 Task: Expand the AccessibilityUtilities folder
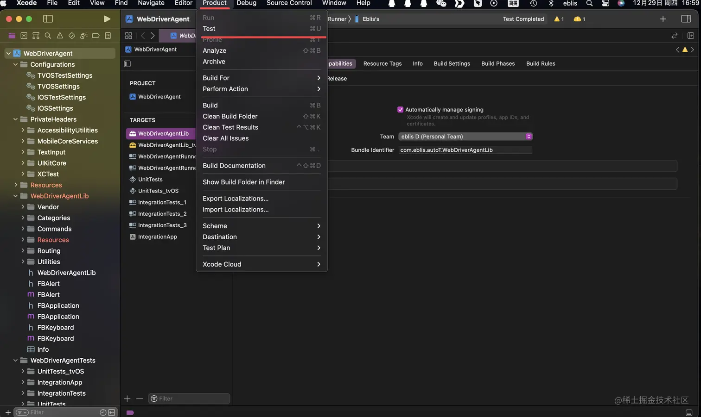coord(23,130)
